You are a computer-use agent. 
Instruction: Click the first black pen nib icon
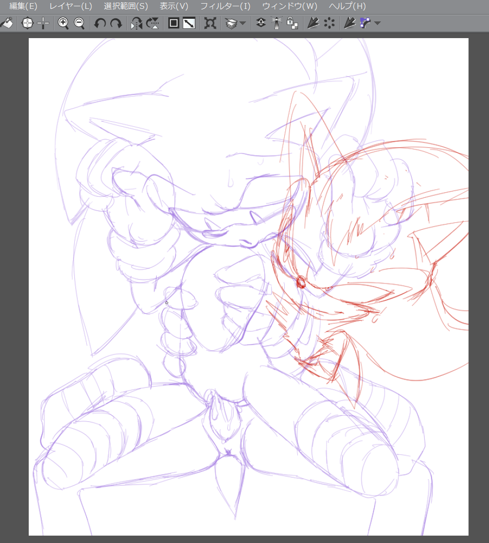click(313, 23)
